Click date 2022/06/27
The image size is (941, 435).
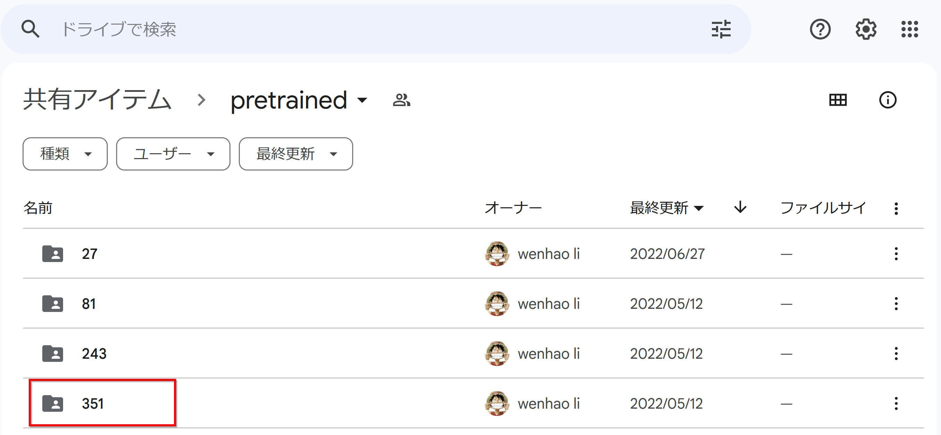pos(668,253)
